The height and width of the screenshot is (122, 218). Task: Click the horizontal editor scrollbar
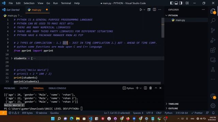click(87, 83)
